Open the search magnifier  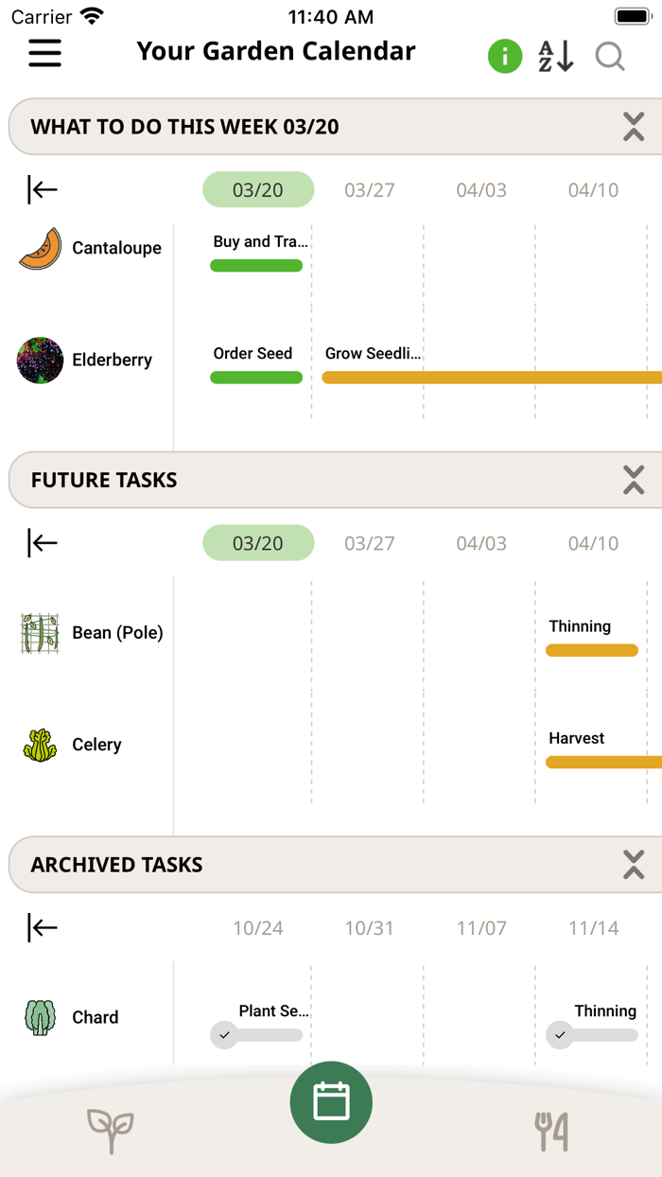pyautogui.click(x=610, y=57)
